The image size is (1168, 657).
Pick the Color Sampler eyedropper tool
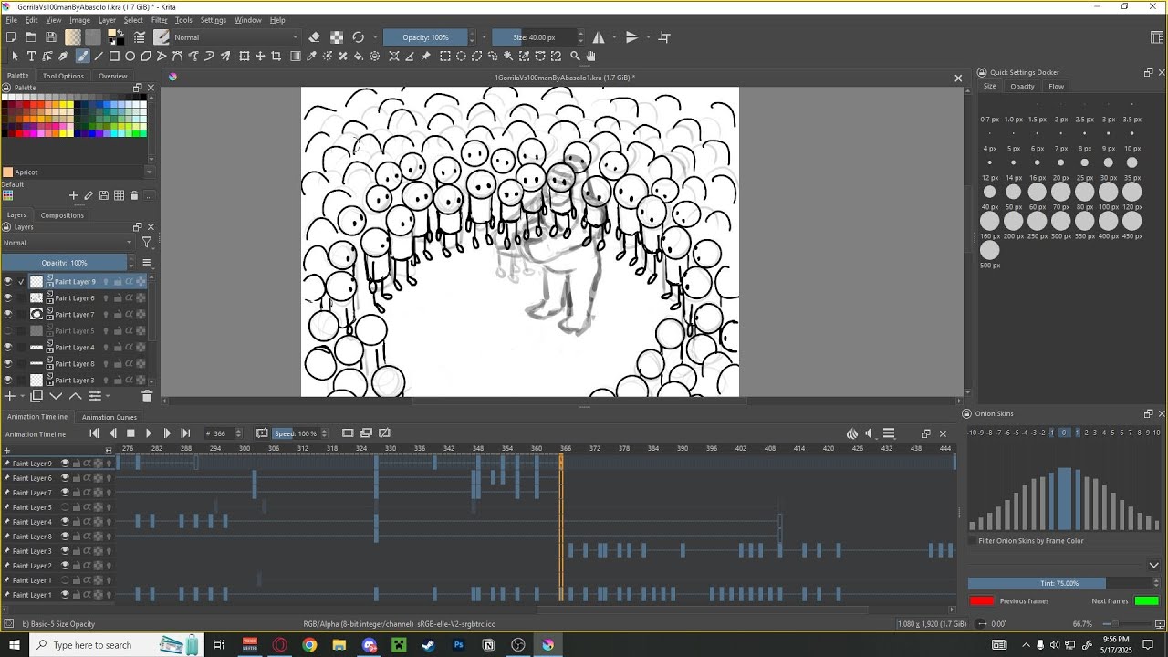pos(311,56)
